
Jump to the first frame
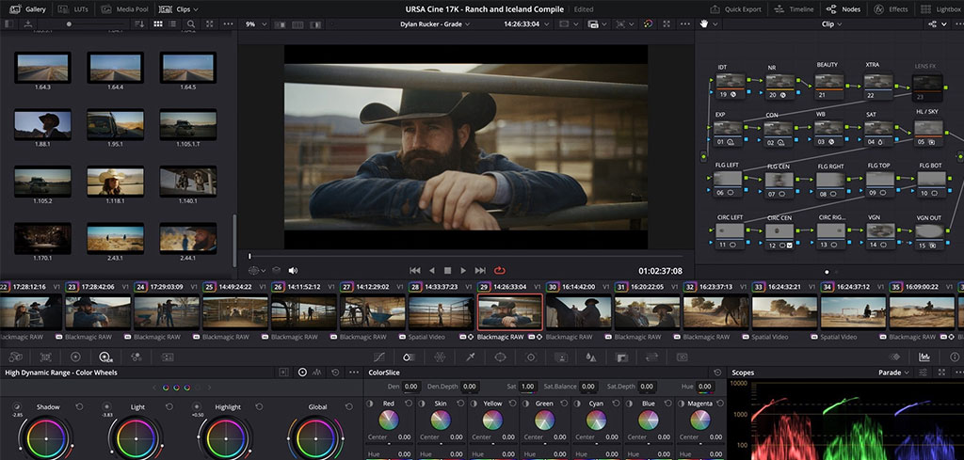pyautogui.click(x=415, y=270)
